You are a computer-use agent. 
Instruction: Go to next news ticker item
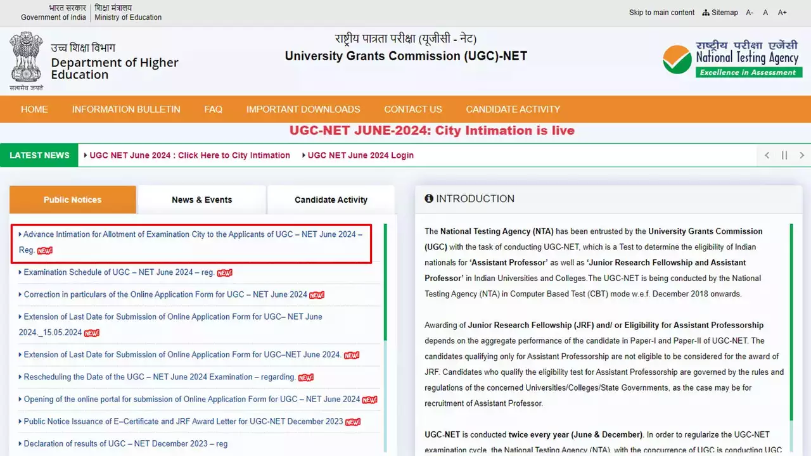tap(801, 155)
